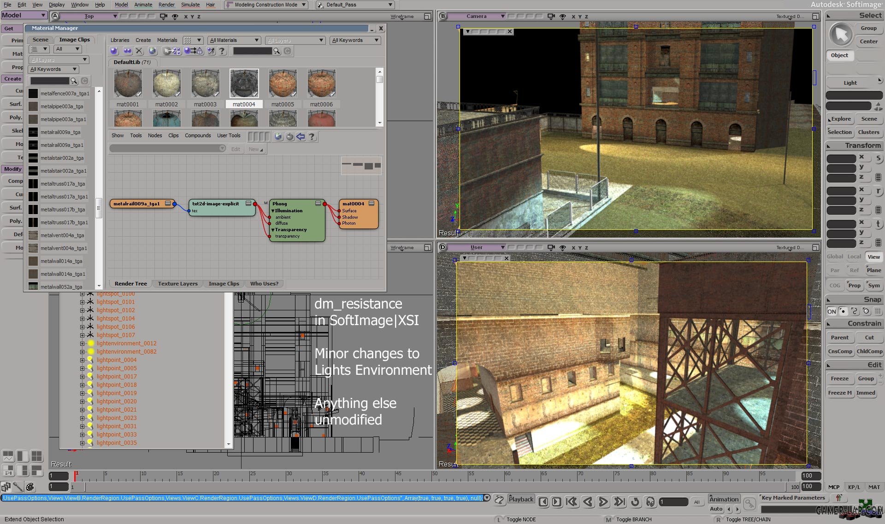Toggle eye visibility in Top viewport header
The width and height of the screenshot is (885, 524).
[175, 16]
